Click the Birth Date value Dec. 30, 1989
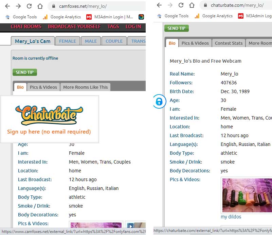Screen dimensions: 272x235 [235, 91]
